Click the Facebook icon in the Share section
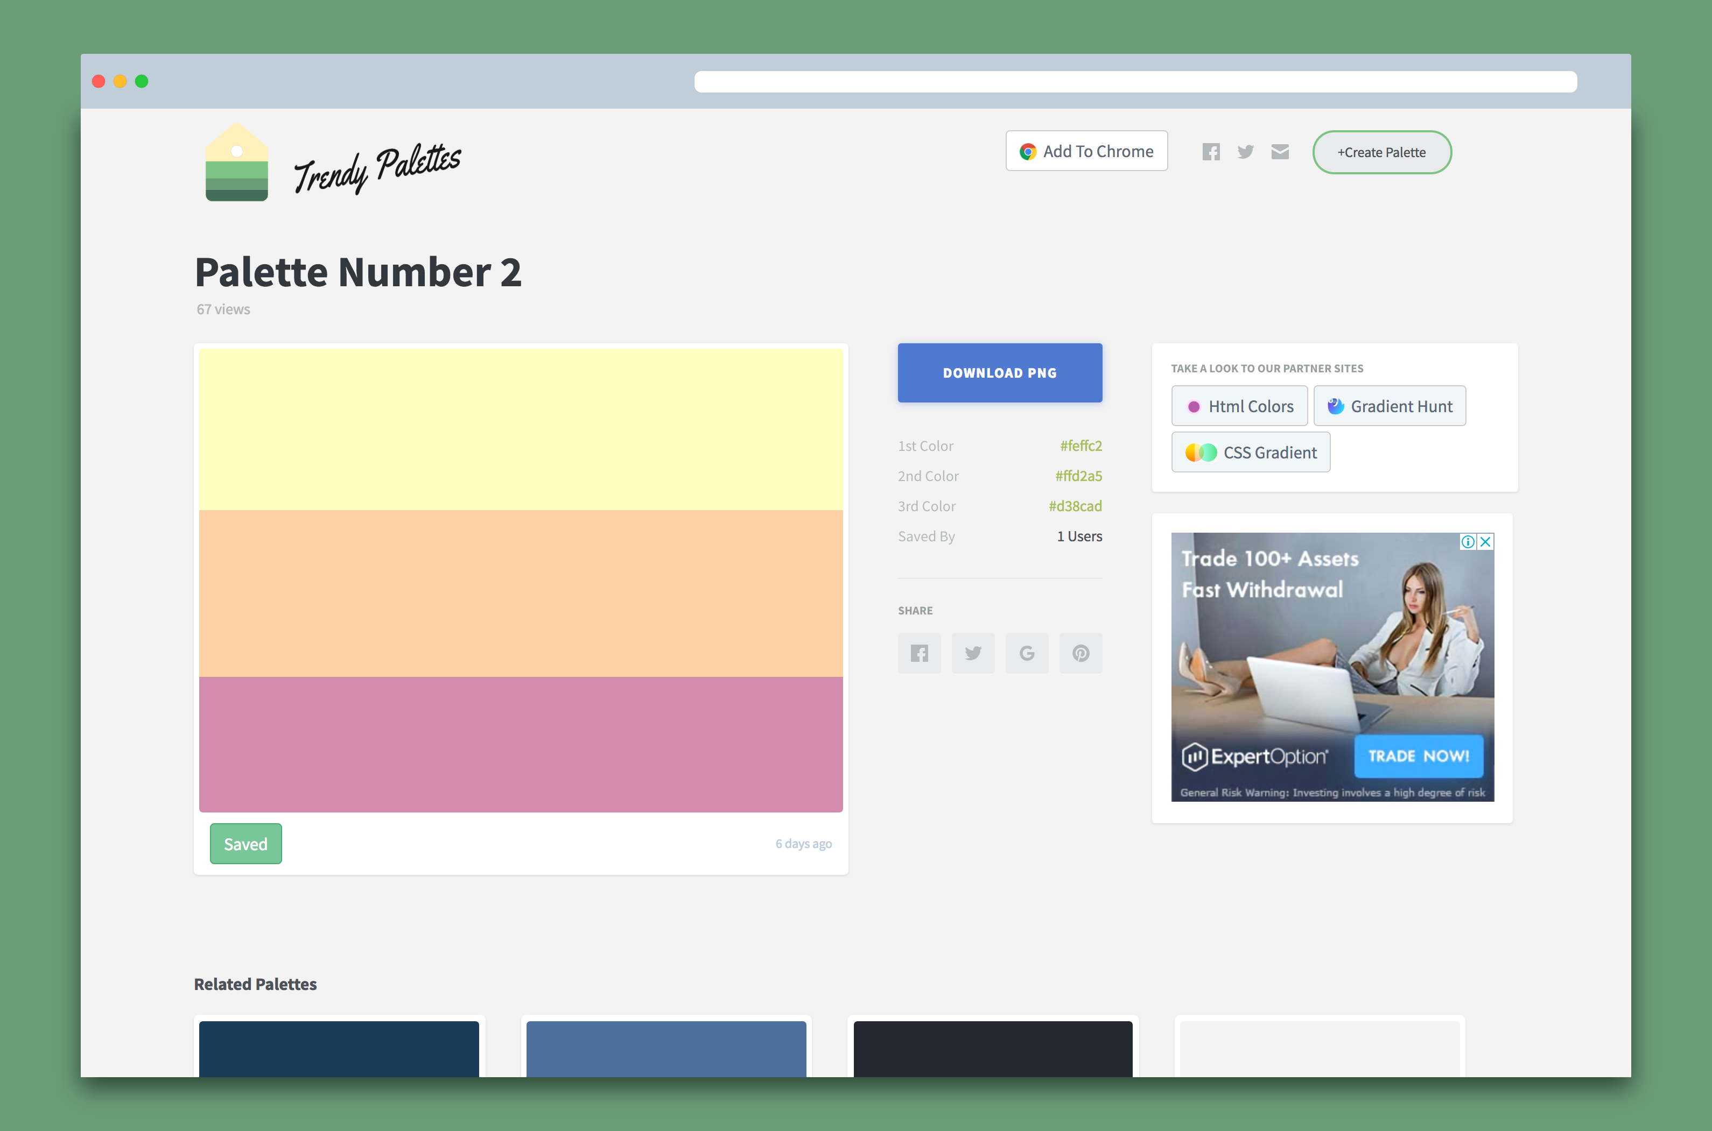1712x1131 pixels. pos(919,653)
